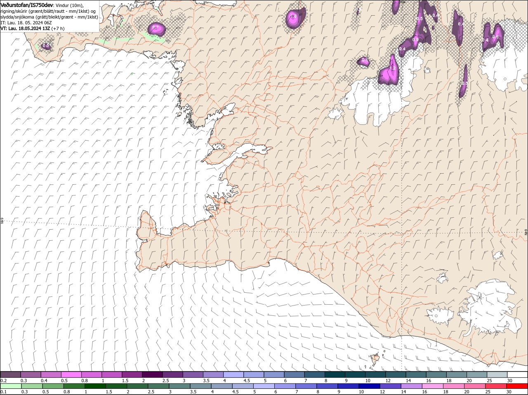Select lower legend swatch between 2 and 2.5

pyautogui.click(x=137, y=386)
